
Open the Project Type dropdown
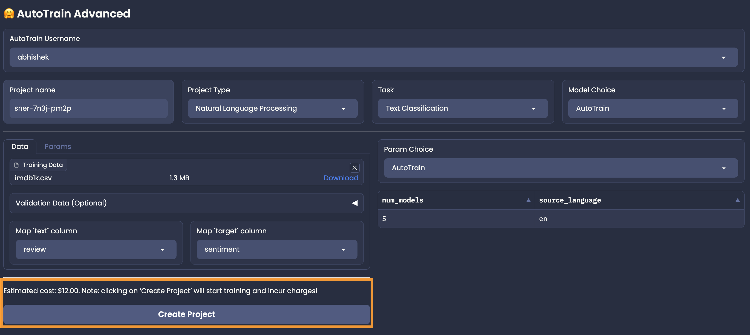tap(273, 108)
